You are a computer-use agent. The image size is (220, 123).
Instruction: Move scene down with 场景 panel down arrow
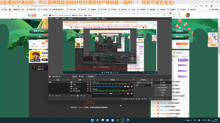pyautogui.click(x=59, y=96)
